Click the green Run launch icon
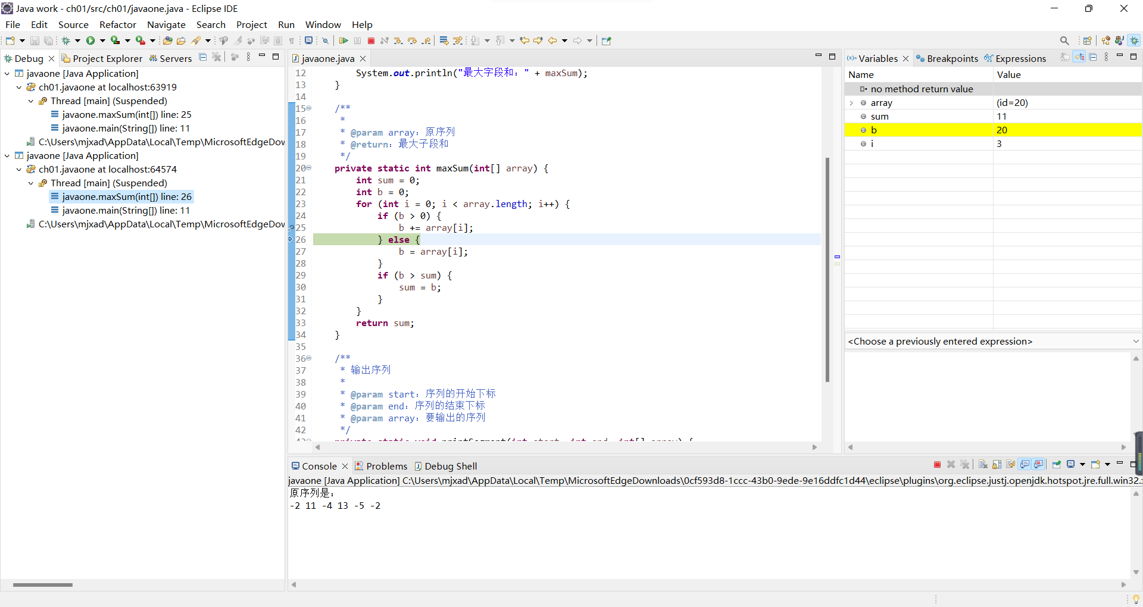This screenshot has height=607, width=1143. point(90,40)
